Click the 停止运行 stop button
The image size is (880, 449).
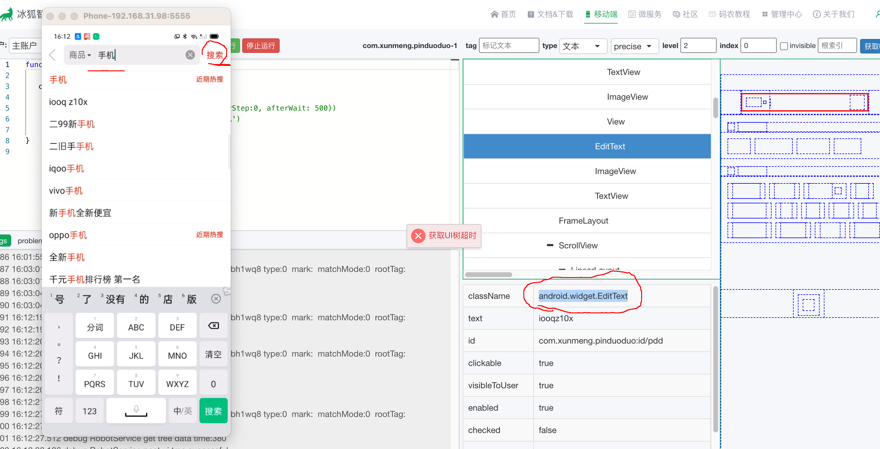261,46
